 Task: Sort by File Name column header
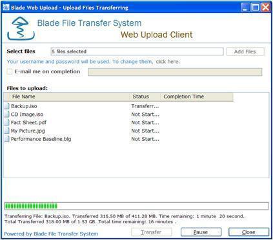66,97
